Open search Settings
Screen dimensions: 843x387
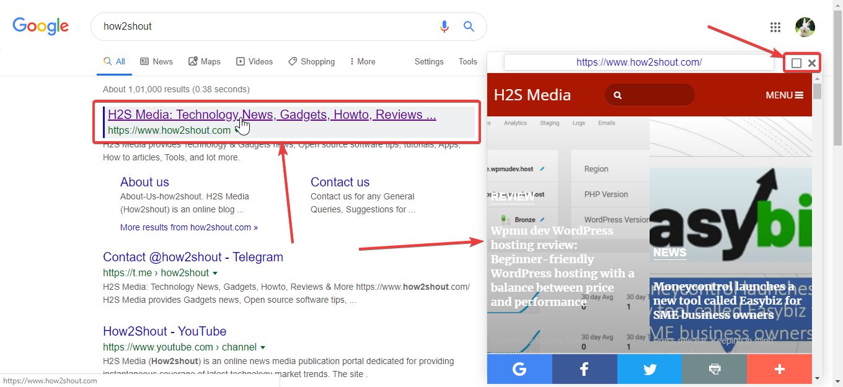click(429, 61)
